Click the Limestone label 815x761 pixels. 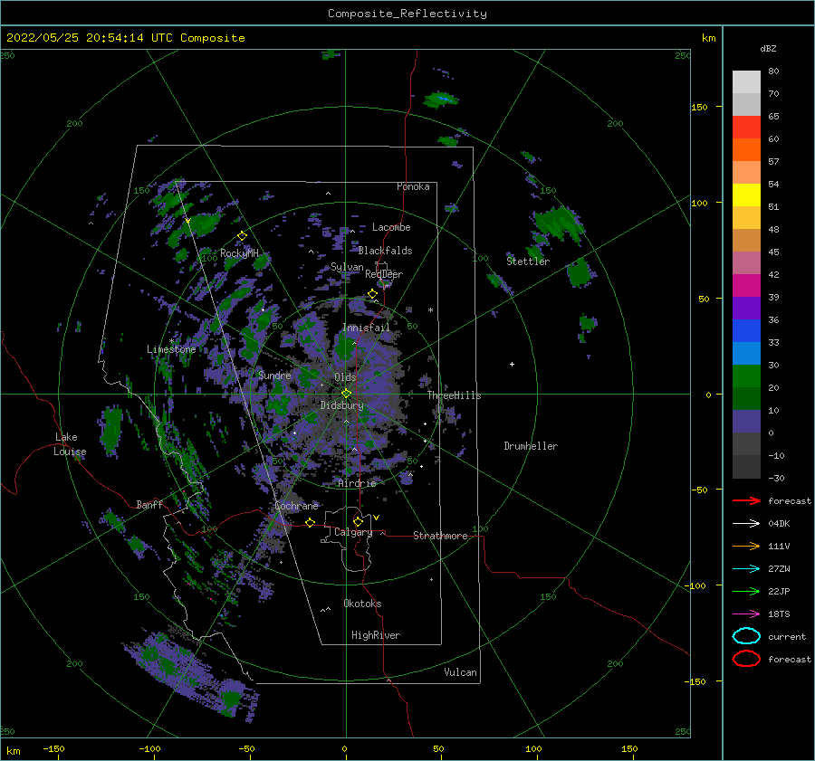[x=171, y=349]
